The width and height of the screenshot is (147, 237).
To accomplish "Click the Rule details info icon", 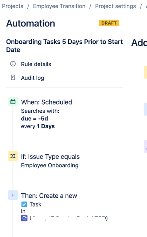I will (13, 64).
